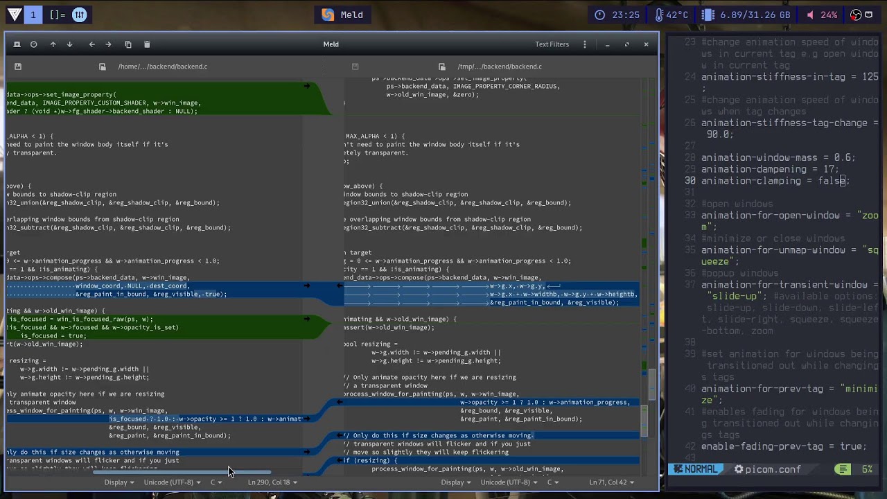
Task: Click the copy change icon in toolbar
Action: [x=128, y=44]
